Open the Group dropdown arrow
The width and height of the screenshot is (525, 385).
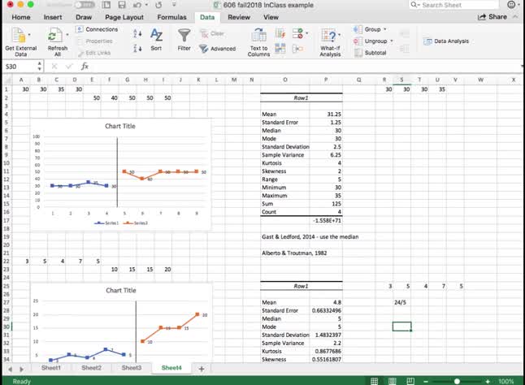point(384,29)
